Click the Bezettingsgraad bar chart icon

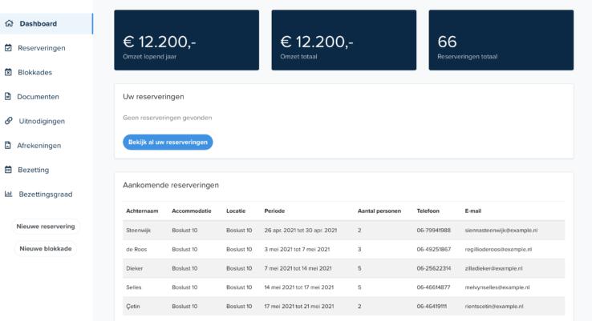(x=8, y=194)
